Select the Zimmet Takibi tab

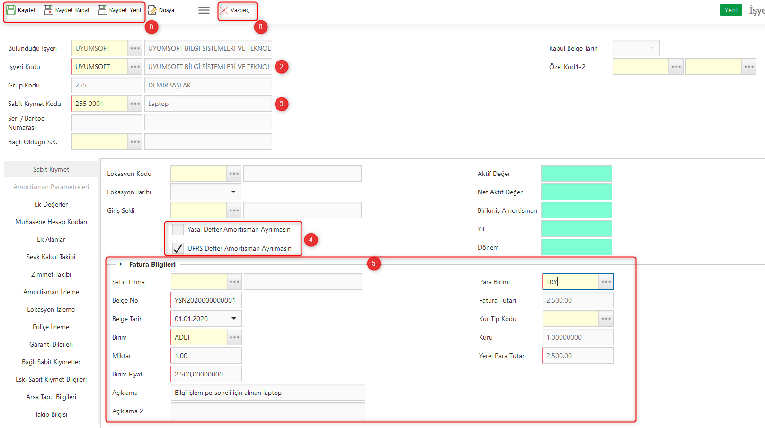click(x=51, y=274)
